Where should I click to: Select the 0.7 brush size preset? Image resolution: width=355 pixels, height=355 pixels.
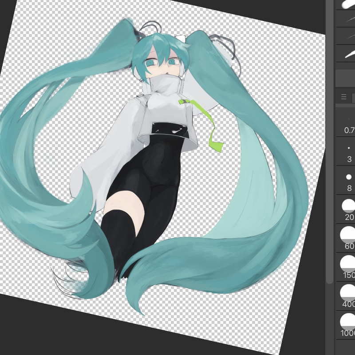(346, 122)
